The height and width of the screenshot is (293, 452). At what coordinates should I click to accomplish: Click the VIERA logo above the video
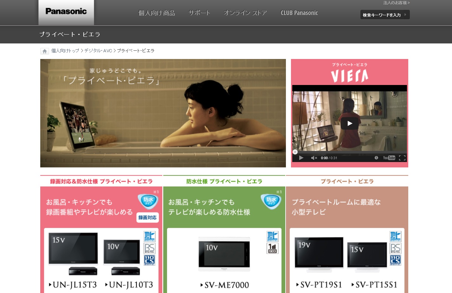click(350, 76)
